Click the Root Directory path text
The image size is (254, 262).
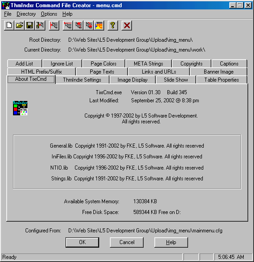[130, 40]
